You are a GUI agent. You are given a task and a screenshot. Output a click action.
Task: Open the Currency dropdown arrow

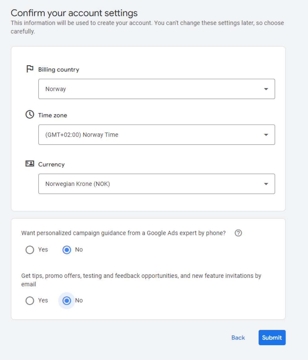266,184
